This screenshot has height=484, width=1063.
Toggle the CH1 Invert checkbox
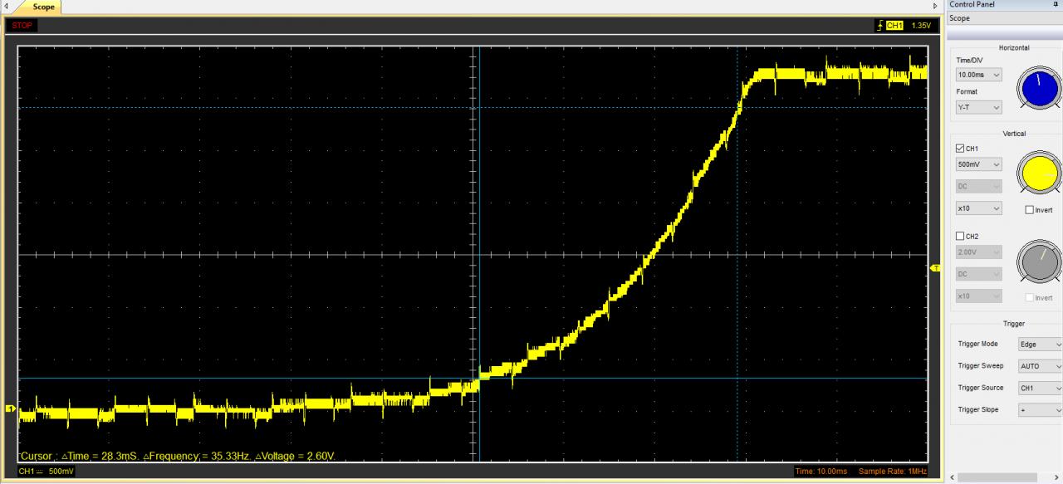pyautogui.click(x=1030, y=210)
